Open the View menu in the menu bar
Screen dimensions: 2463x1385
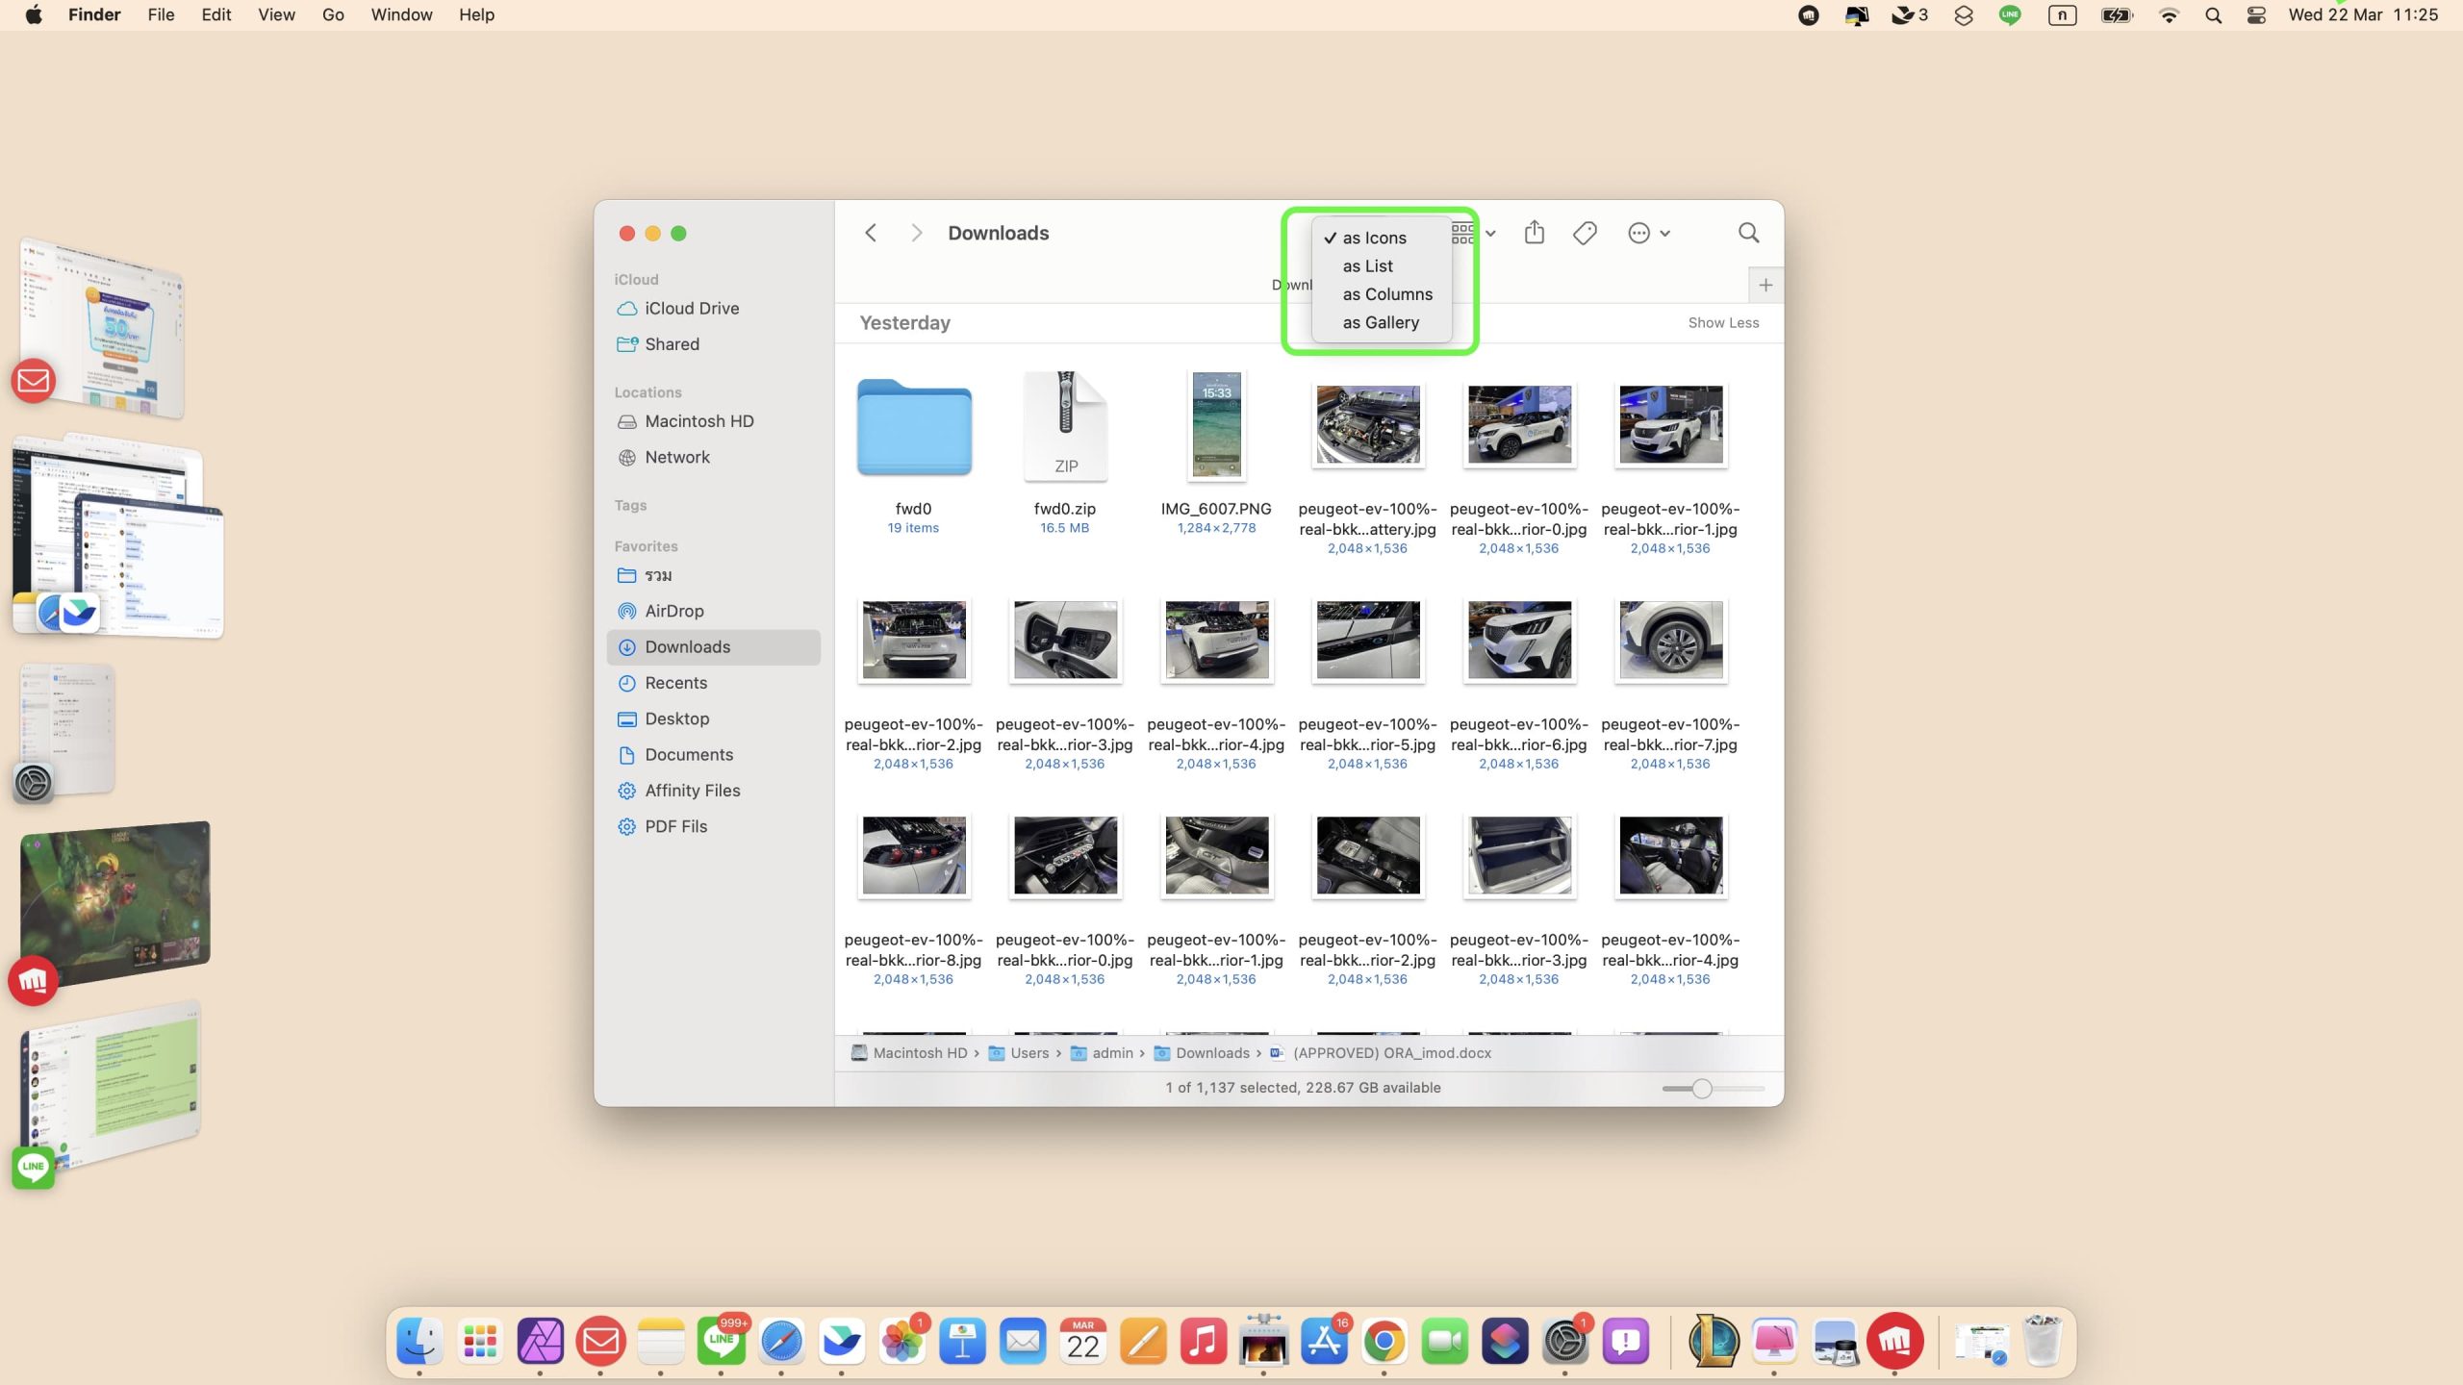275,15
